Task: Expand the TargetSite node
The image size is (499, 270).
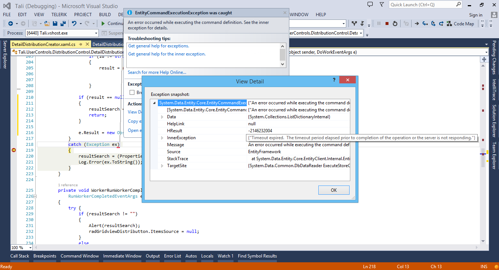Action: click(x=162, y=166)
